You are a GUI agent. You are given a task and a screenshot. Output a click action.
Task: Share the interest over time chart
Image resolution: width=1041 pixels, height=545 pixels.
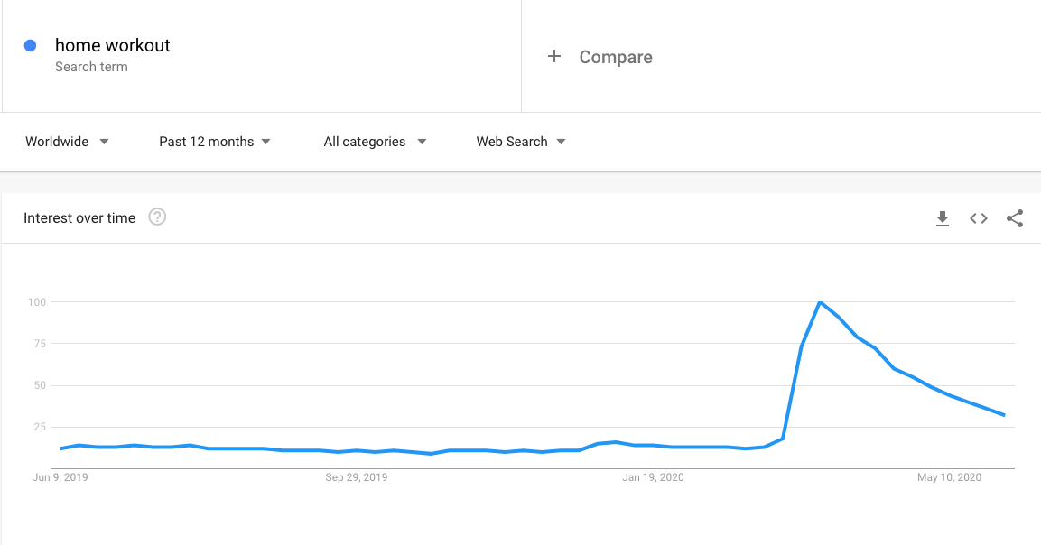[1015, 218]
